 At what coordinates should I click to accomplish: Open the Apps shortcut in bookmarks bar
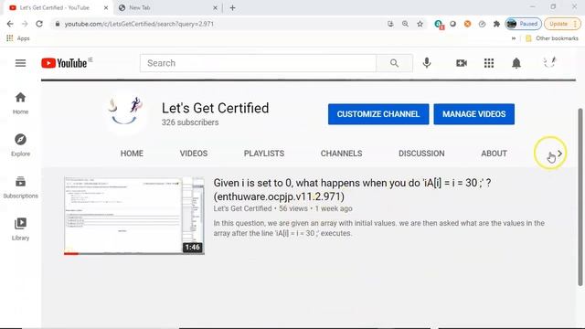tap(18, 38)
